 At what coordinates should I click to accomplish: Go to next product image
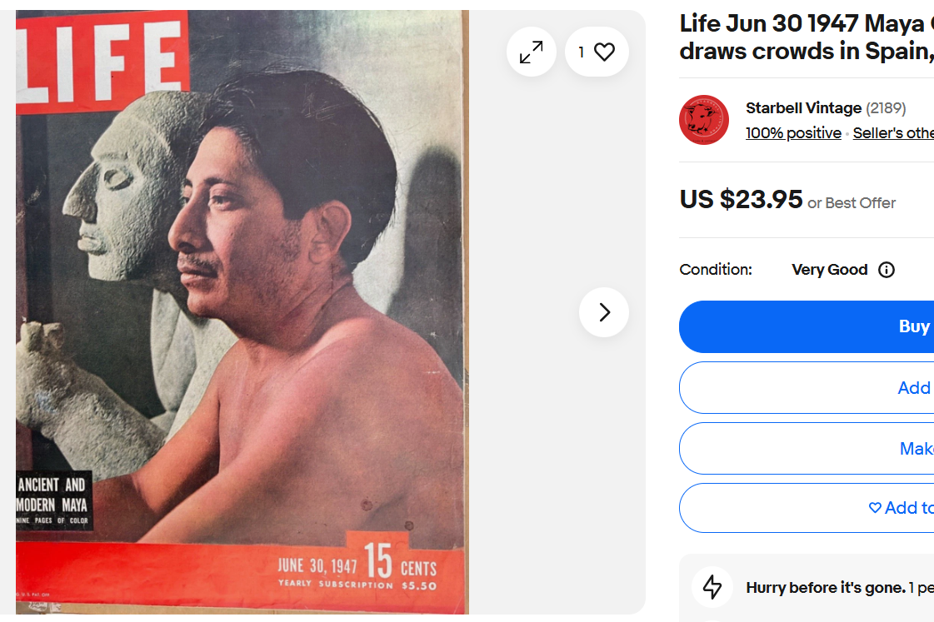604,312
